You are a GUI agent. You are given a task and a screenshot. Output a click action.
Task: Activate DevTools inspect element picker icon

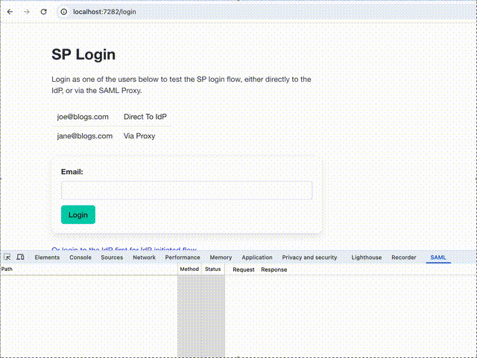[x=7, y=257]
